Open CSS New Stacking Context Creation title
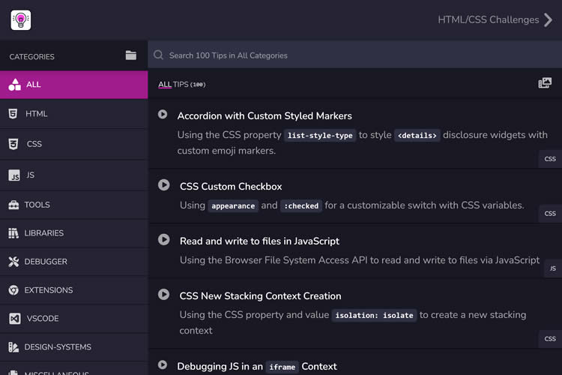The image size is (562, 375). [260, 296]
